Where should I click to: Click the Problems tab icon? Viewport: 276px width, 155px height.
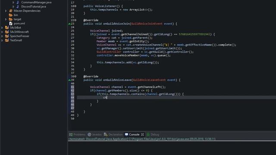point(71,135)
